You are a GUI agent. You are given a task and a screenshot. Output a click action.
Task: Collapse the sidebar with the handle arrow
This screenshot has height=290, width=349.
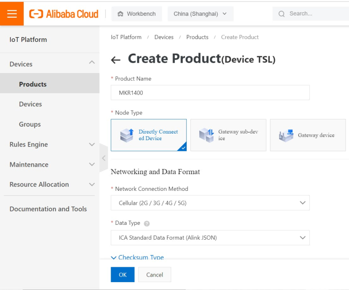104,158
